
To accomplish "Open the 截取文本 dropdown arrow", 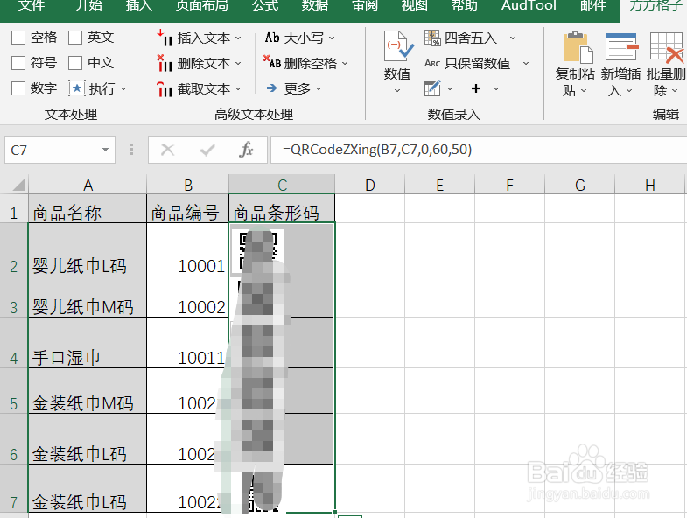I will click(x=238, y=89).
